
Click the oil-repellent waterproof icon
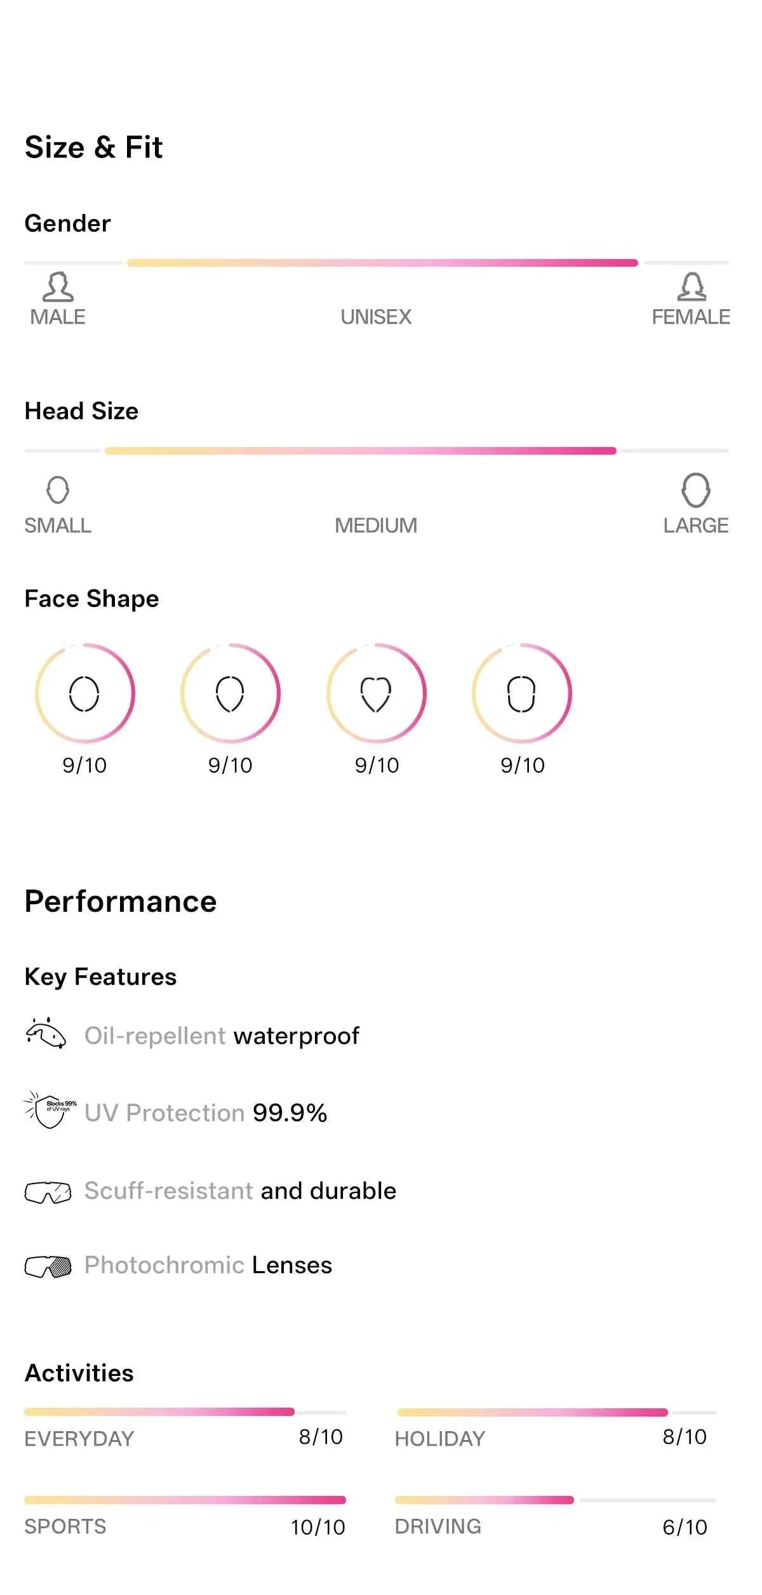tap(46, 1032)
